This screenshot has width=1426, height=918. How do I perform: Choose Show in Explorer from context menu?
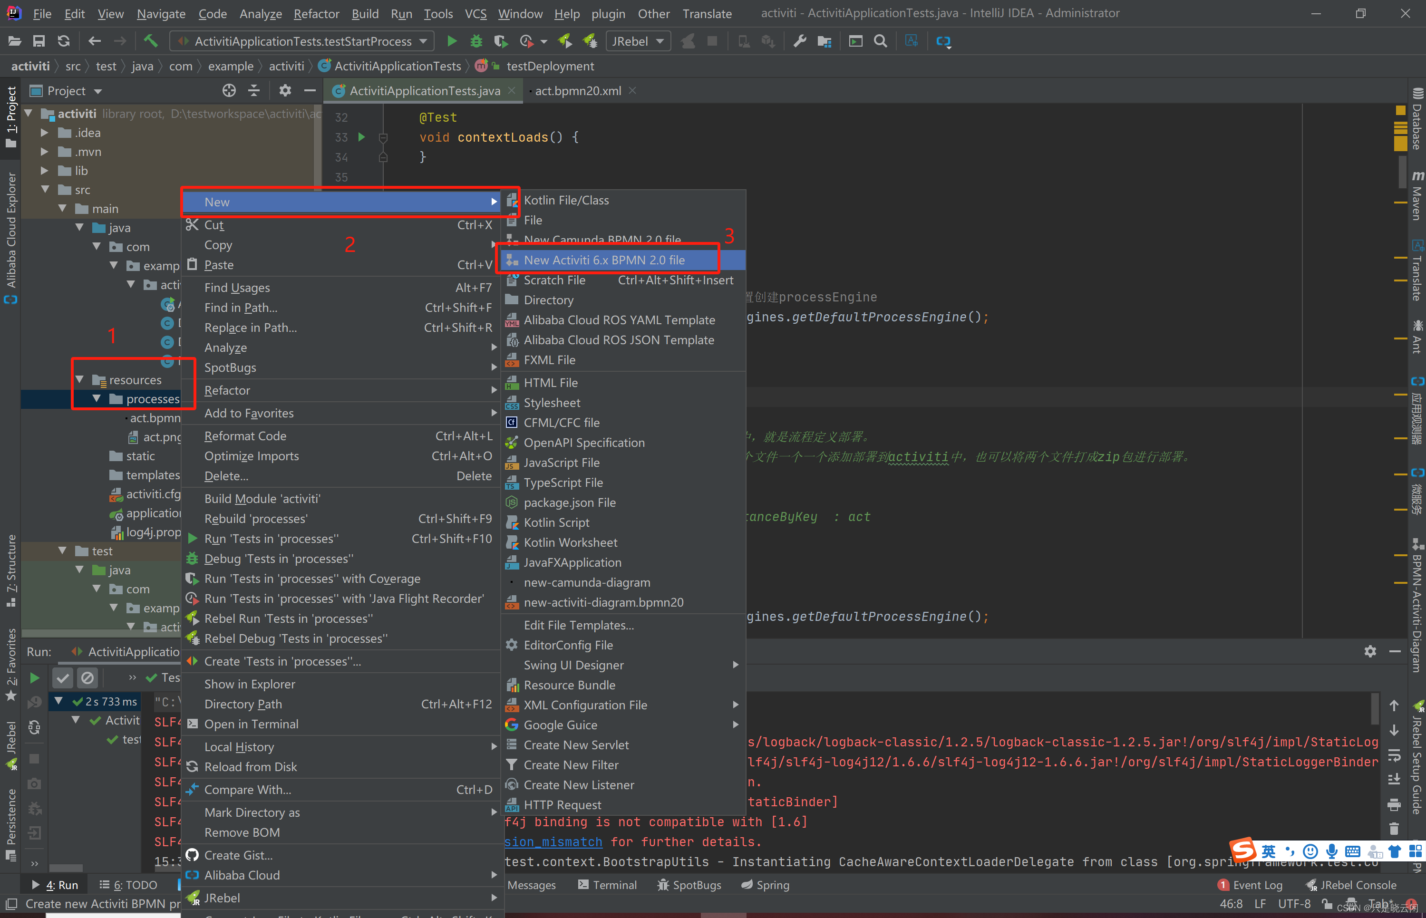click(341, 684)
